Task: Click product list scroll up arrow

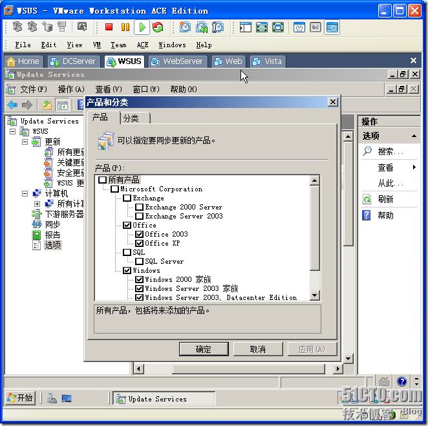Action: pos(314,180)
